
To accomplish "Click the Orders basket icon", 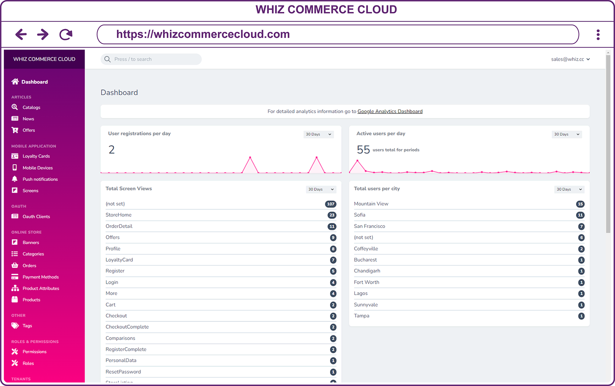I will tap(15, 265).
